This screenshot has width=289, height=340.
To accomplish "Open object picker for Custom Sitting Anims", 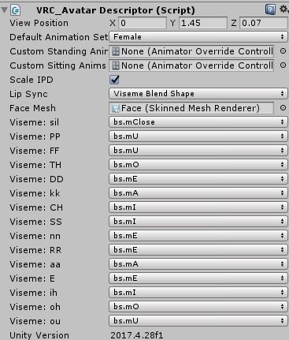I will click(x=283, y=65).
